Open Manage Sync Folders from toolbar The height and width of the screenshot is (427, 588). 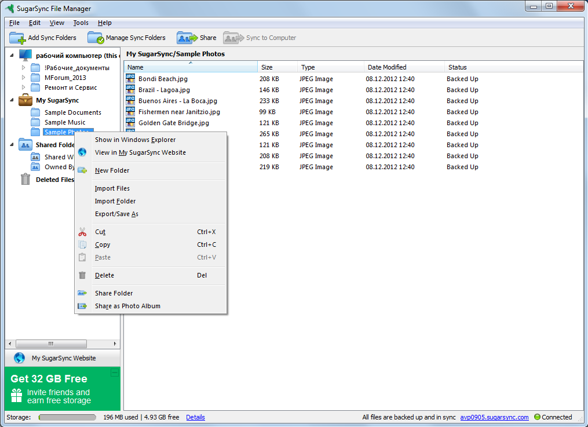point(126,38)
